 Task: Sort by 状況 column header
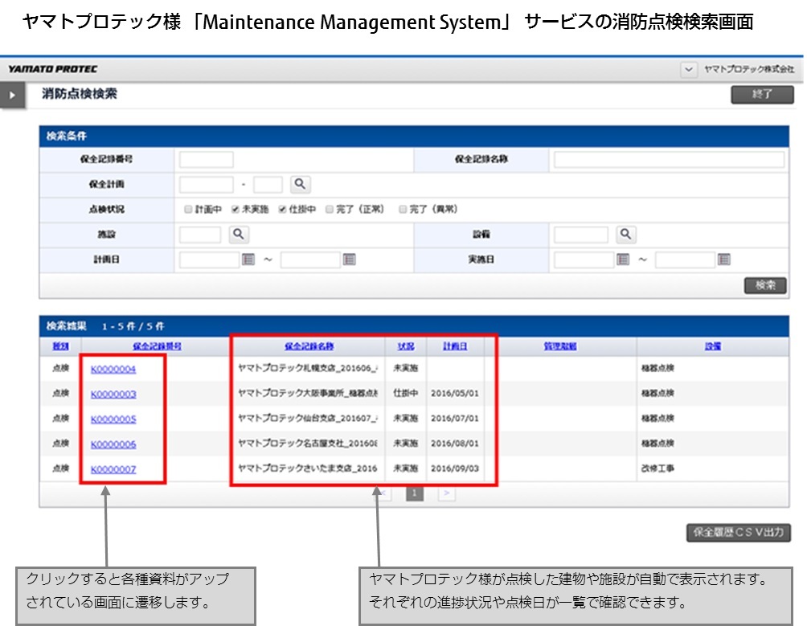pos(406,346)
